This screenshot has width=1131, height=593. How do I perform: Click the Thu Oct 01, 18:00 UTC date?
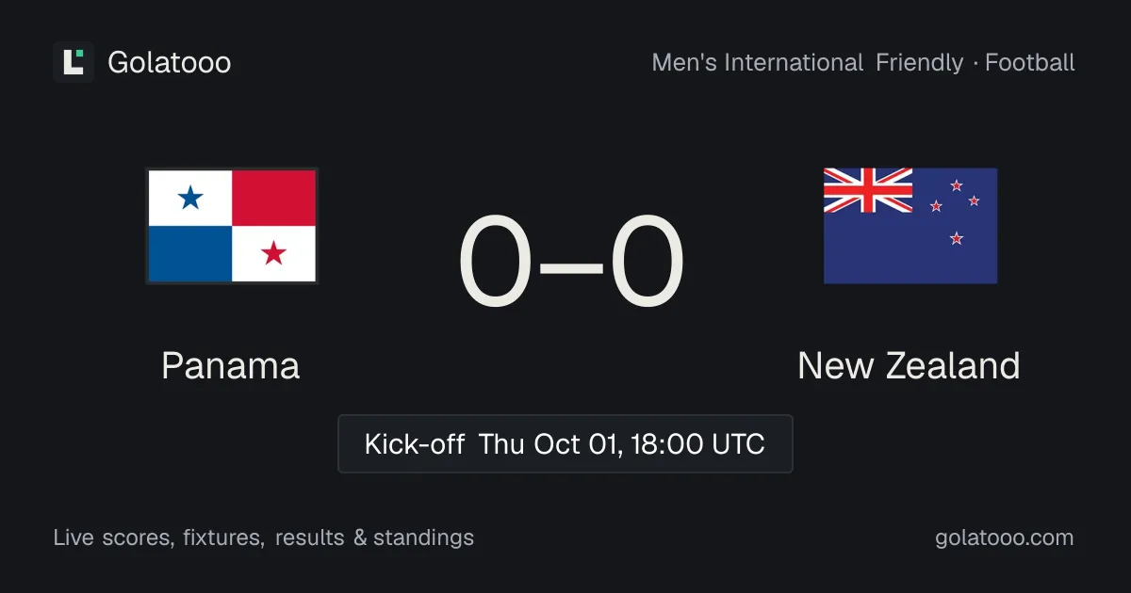(x=622, y=443)
